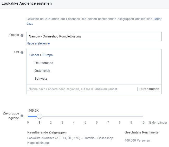The image size is (169, 147).
Task: Click the 0 mark on the slider scale
Action: click(x=28, y=122)
